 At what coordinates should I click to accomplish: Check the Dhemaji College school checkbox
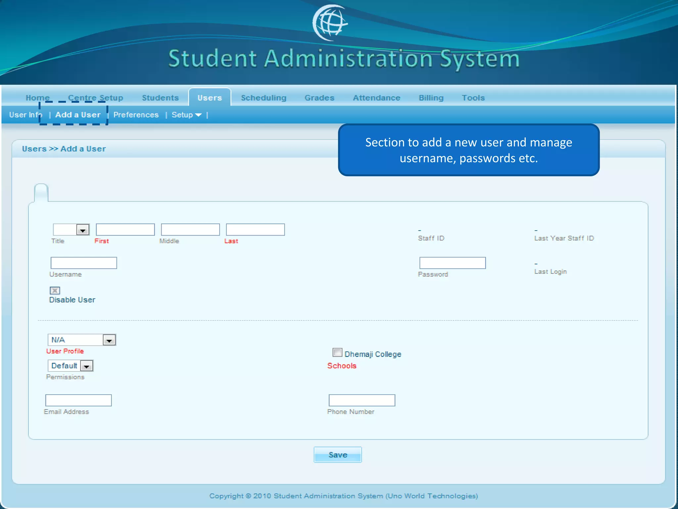coord(337,352)
